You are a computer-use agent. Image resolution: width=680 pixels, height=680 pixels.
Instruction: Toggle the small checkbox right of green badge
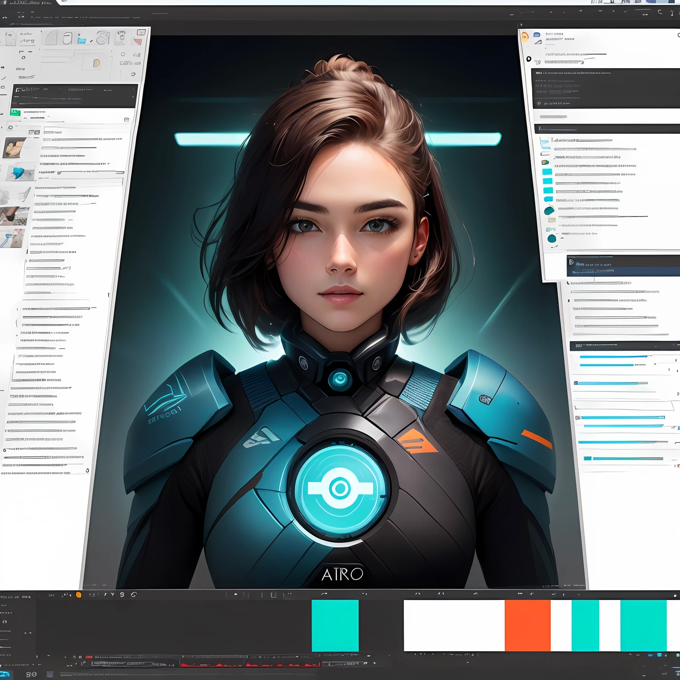click(127, 120)
